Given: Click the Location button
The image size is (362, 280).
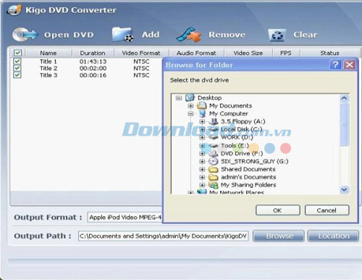Looking at the screenshot, I should click(334, 236).
